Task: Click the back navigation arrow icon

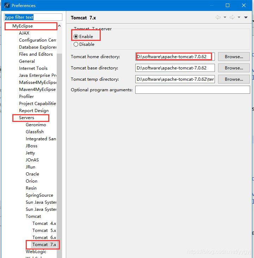Action: pyautogui.click(x=218, y=17)
